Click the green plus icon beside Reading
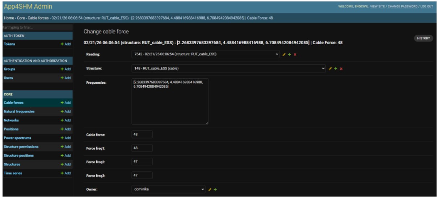Viewport: 438px width, 198px height. coord(290,54)
